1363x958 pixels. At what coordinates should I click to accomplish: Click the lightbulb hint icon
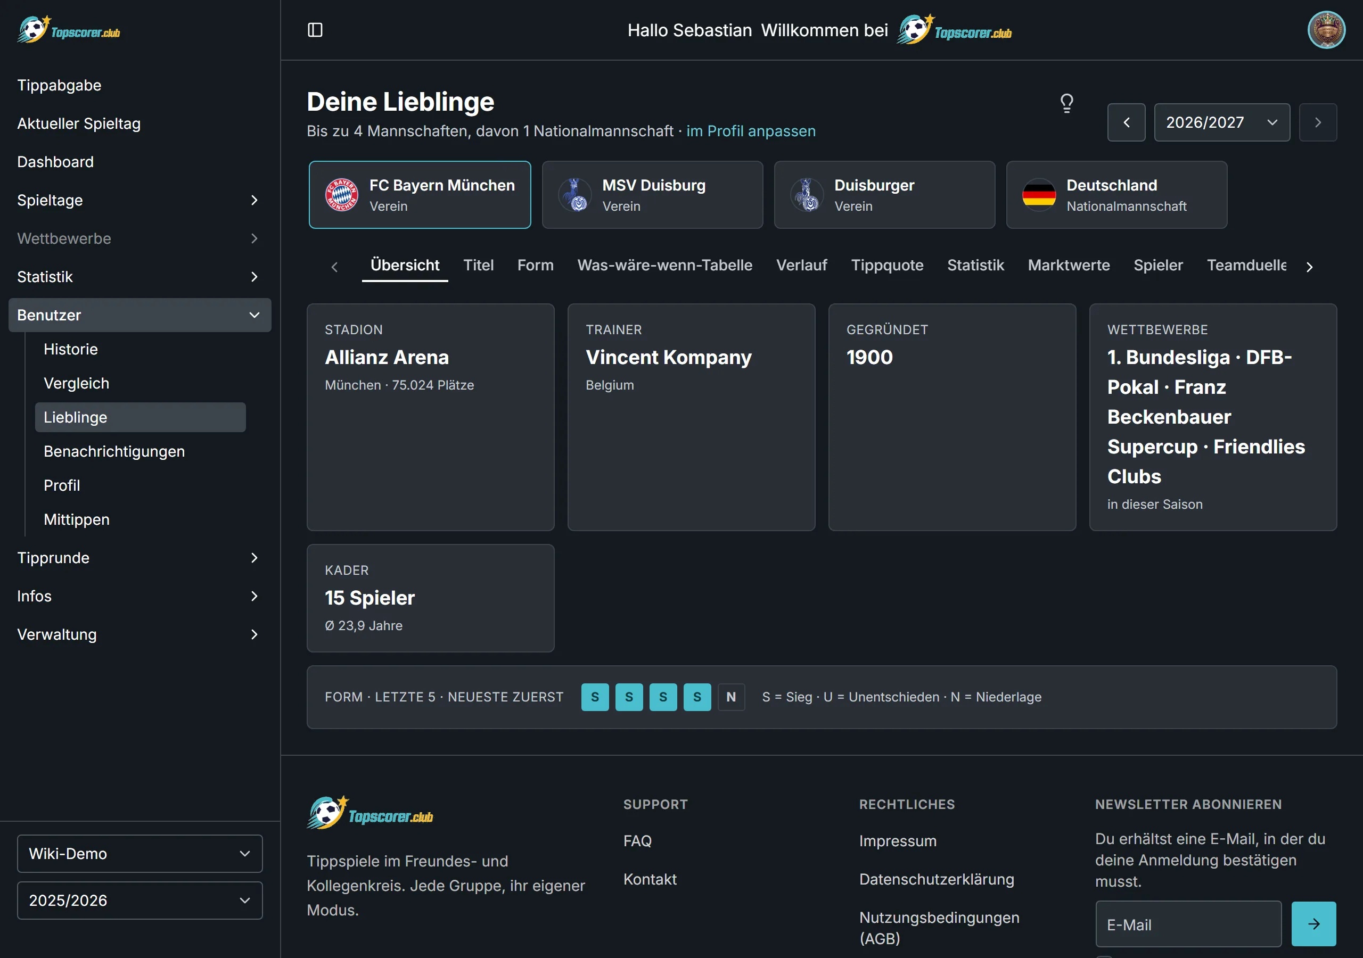pos(1067,103)
